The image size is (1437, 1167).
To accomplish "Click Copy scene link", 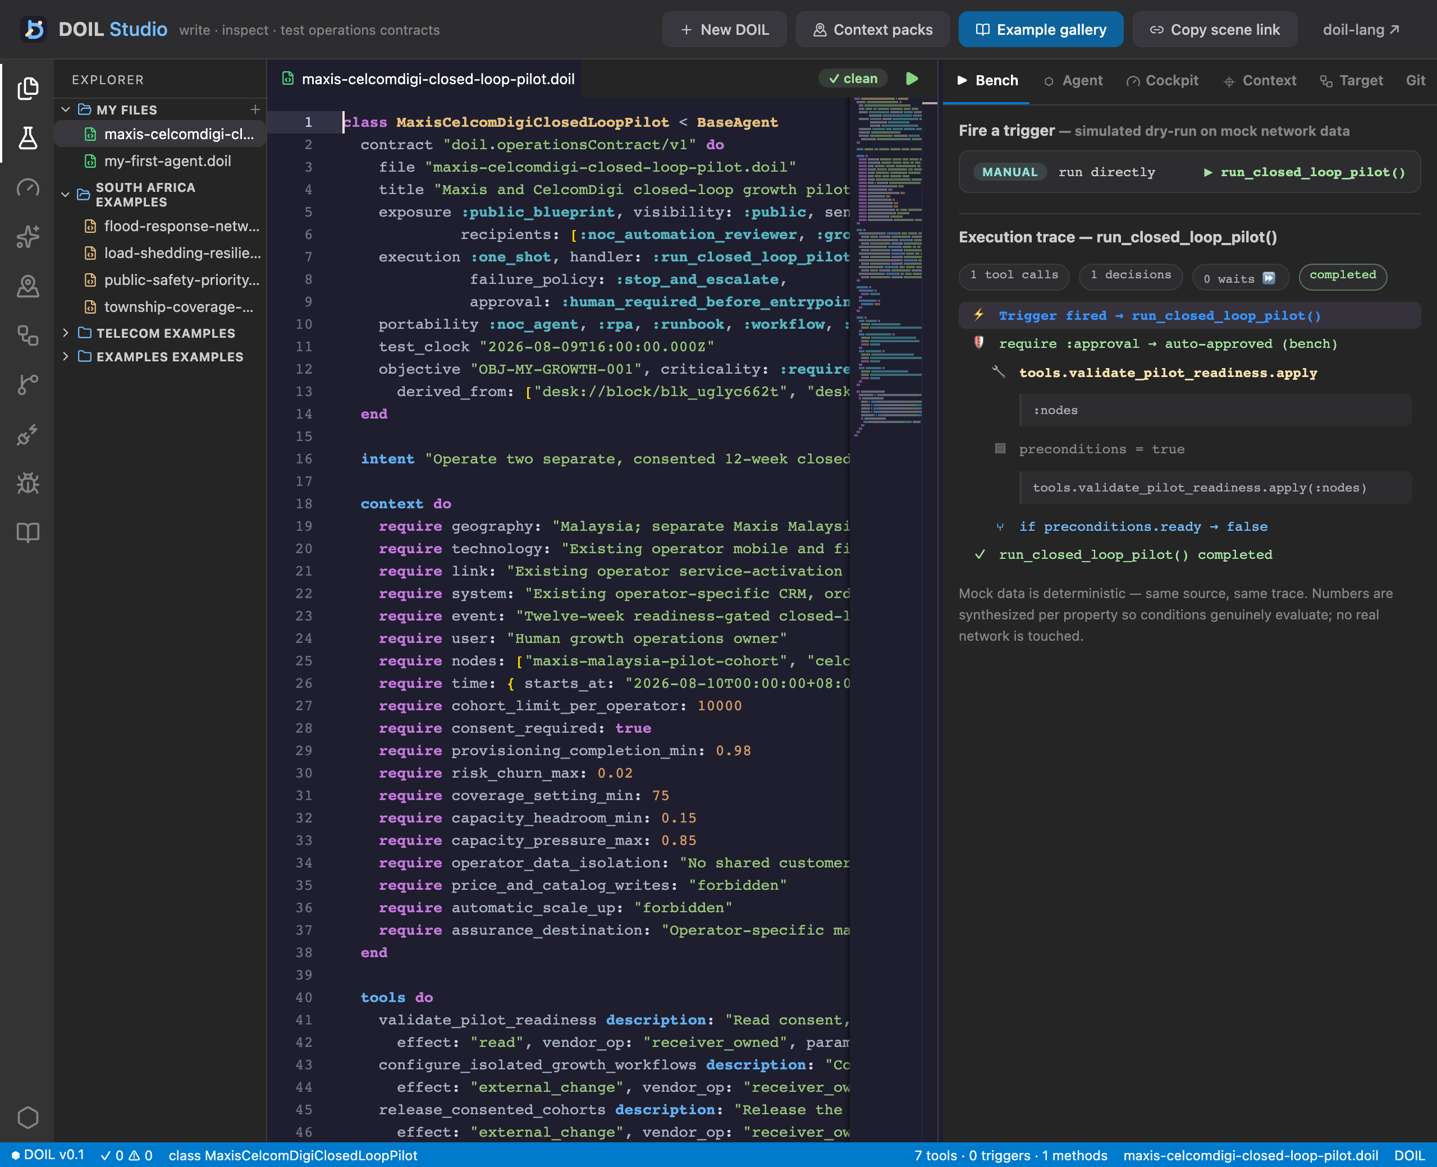I will 1214,30.
